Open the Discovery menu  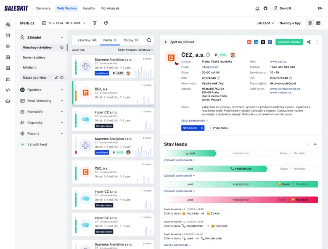click(43, 8)
